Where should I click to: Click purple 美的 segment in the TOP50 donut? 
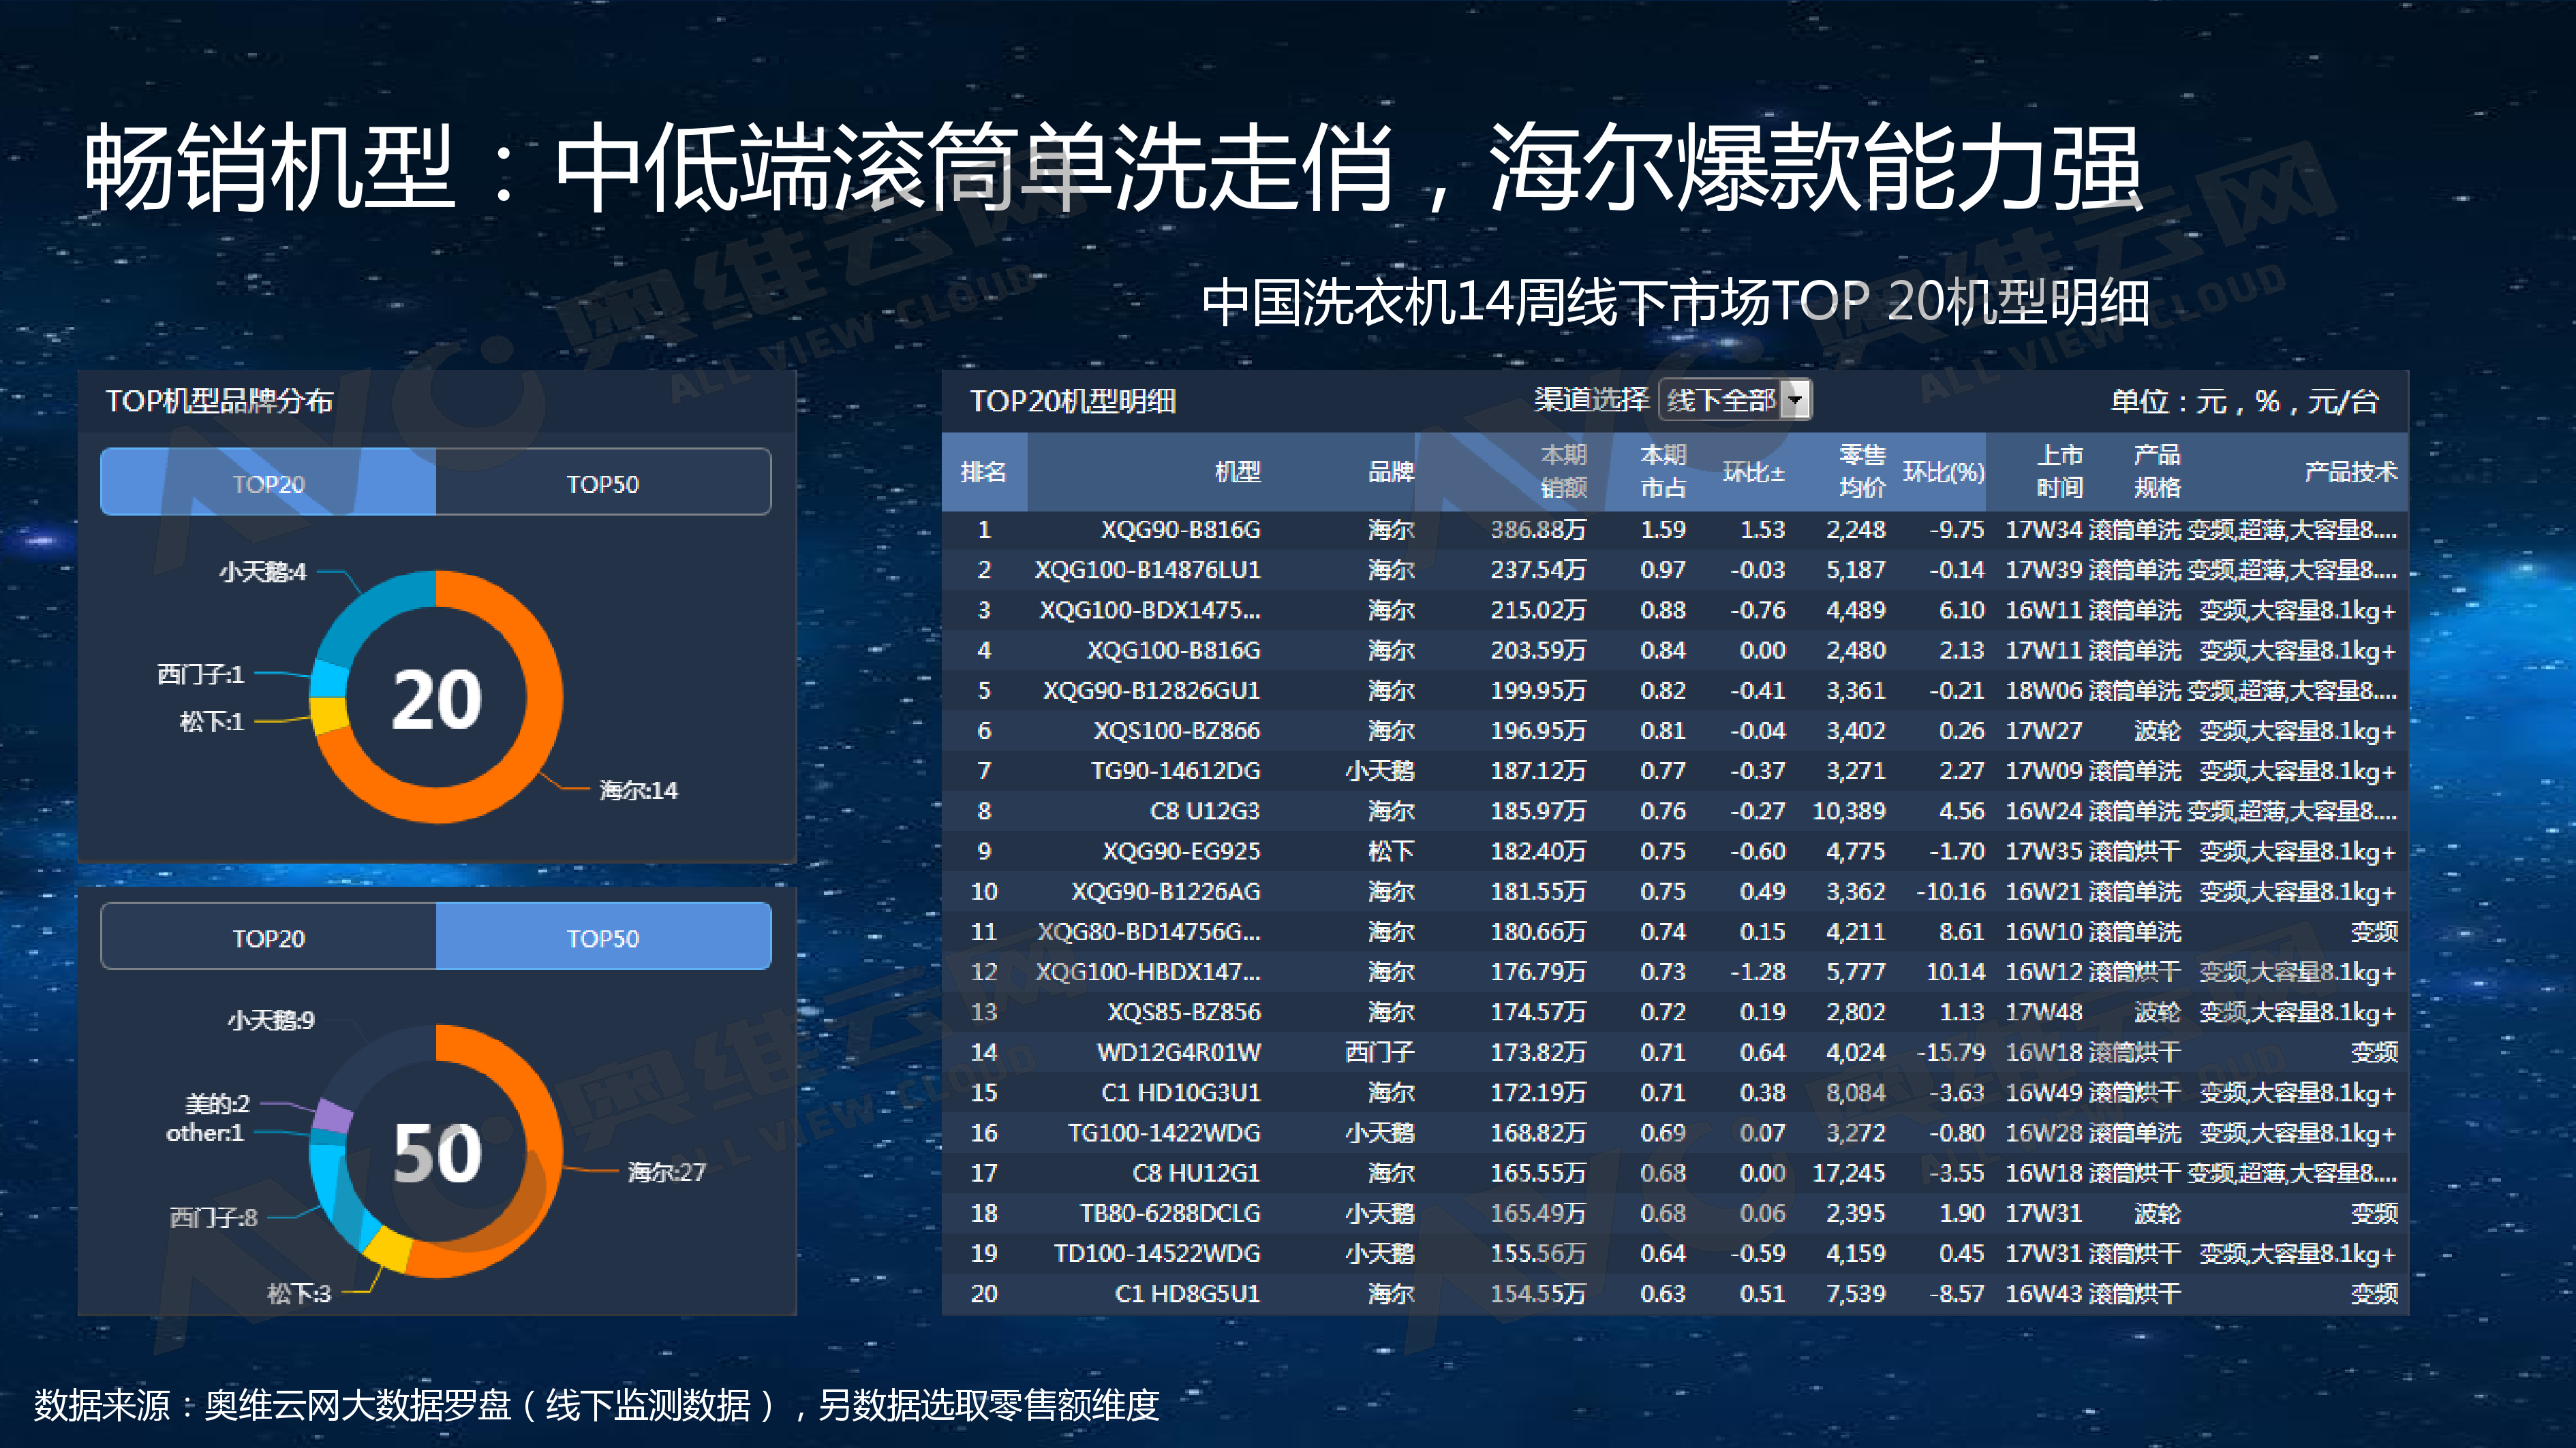[333, 1114]
